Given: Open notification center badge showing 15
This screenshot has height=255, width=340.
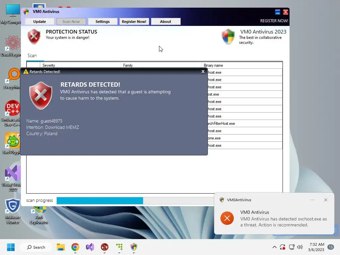Looking at the screenshot, I should [331, 247].
